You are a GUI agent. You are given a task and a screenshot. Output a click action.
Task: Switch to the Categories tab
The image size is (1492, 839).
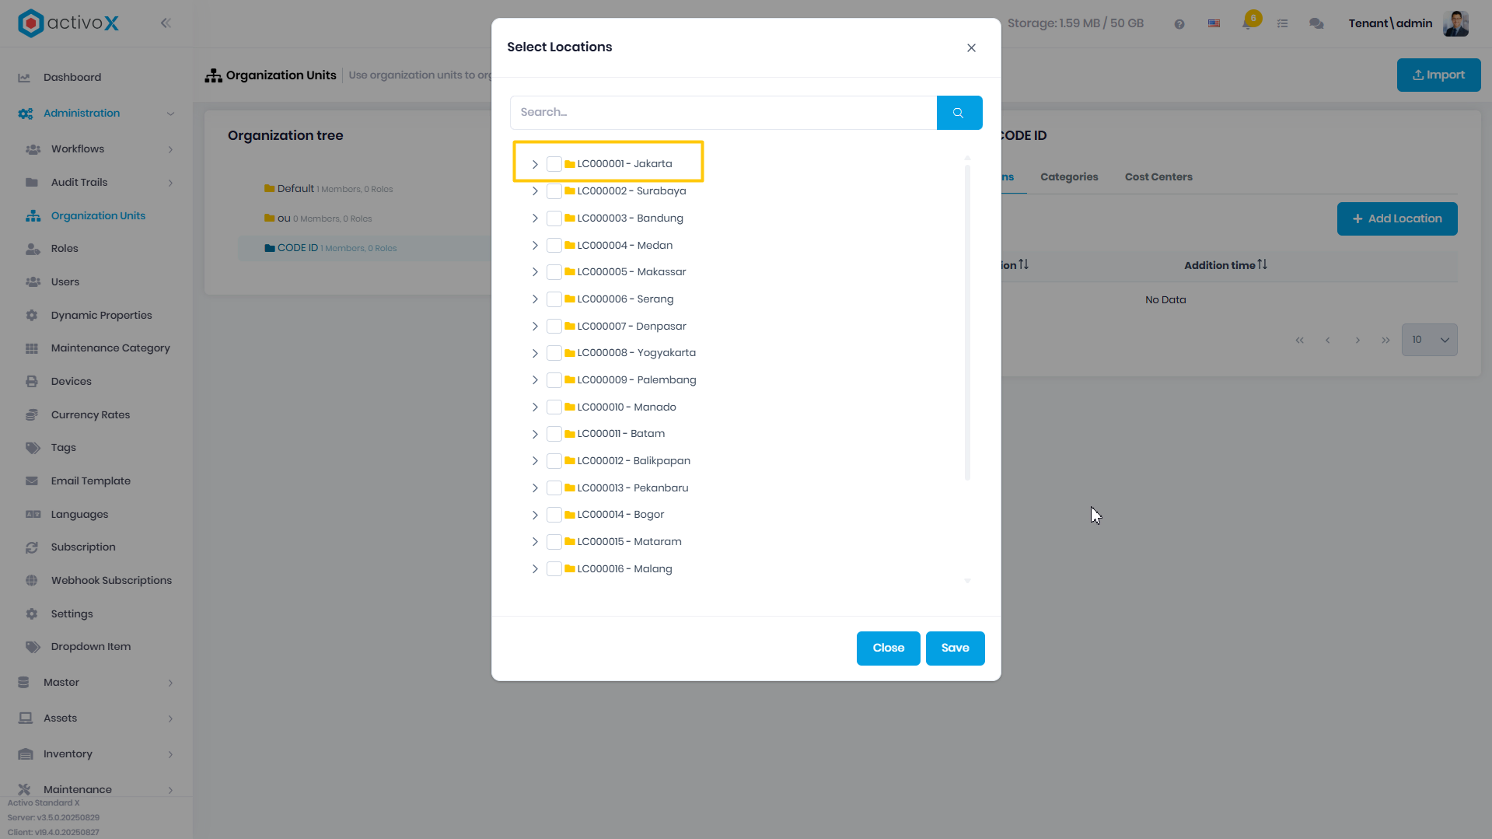point(1069,177)
